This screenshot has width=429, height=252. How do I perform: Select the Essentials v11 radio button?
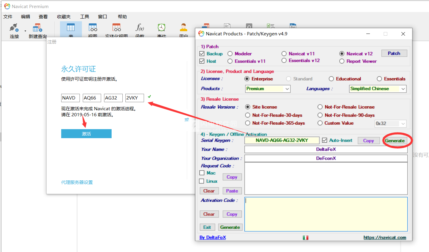[x=230, y=61]
